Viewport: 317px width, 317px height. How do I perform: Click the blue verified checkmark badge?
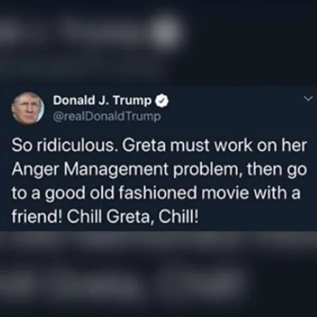click(162, 101)
